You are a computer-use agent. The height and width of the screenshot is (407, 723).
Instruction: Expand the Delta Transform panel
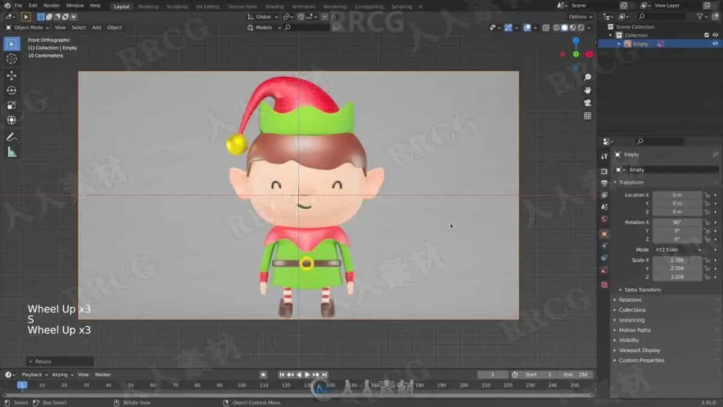coord(642,289)
